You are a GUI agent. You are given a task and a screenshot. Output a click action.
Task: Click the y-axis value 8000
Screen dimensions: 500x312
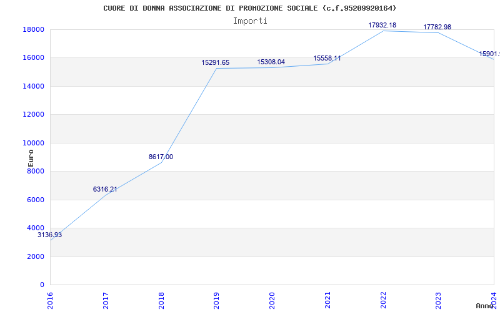coord(36,171)
